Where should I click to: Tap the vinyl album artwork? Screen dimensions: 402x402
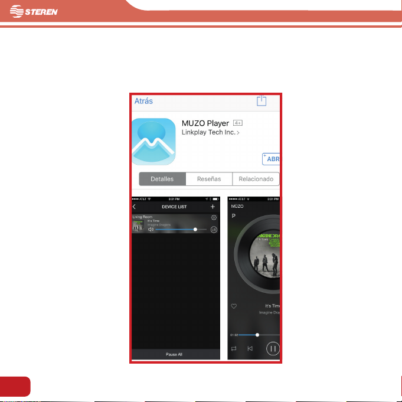pos(257,254)
